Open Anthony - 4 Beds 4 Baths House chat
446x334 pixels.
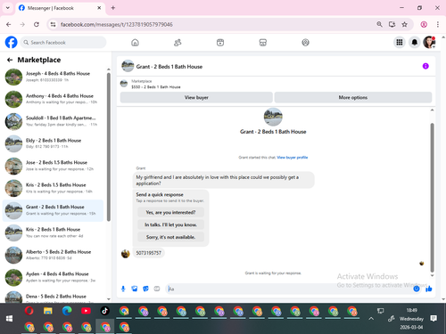tap(53, 99)
